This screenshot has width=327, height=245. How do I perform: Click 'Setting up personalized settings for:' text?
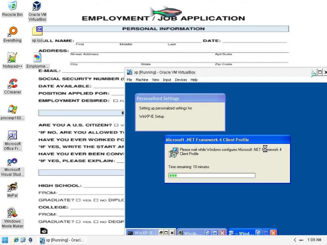(166, 108)
